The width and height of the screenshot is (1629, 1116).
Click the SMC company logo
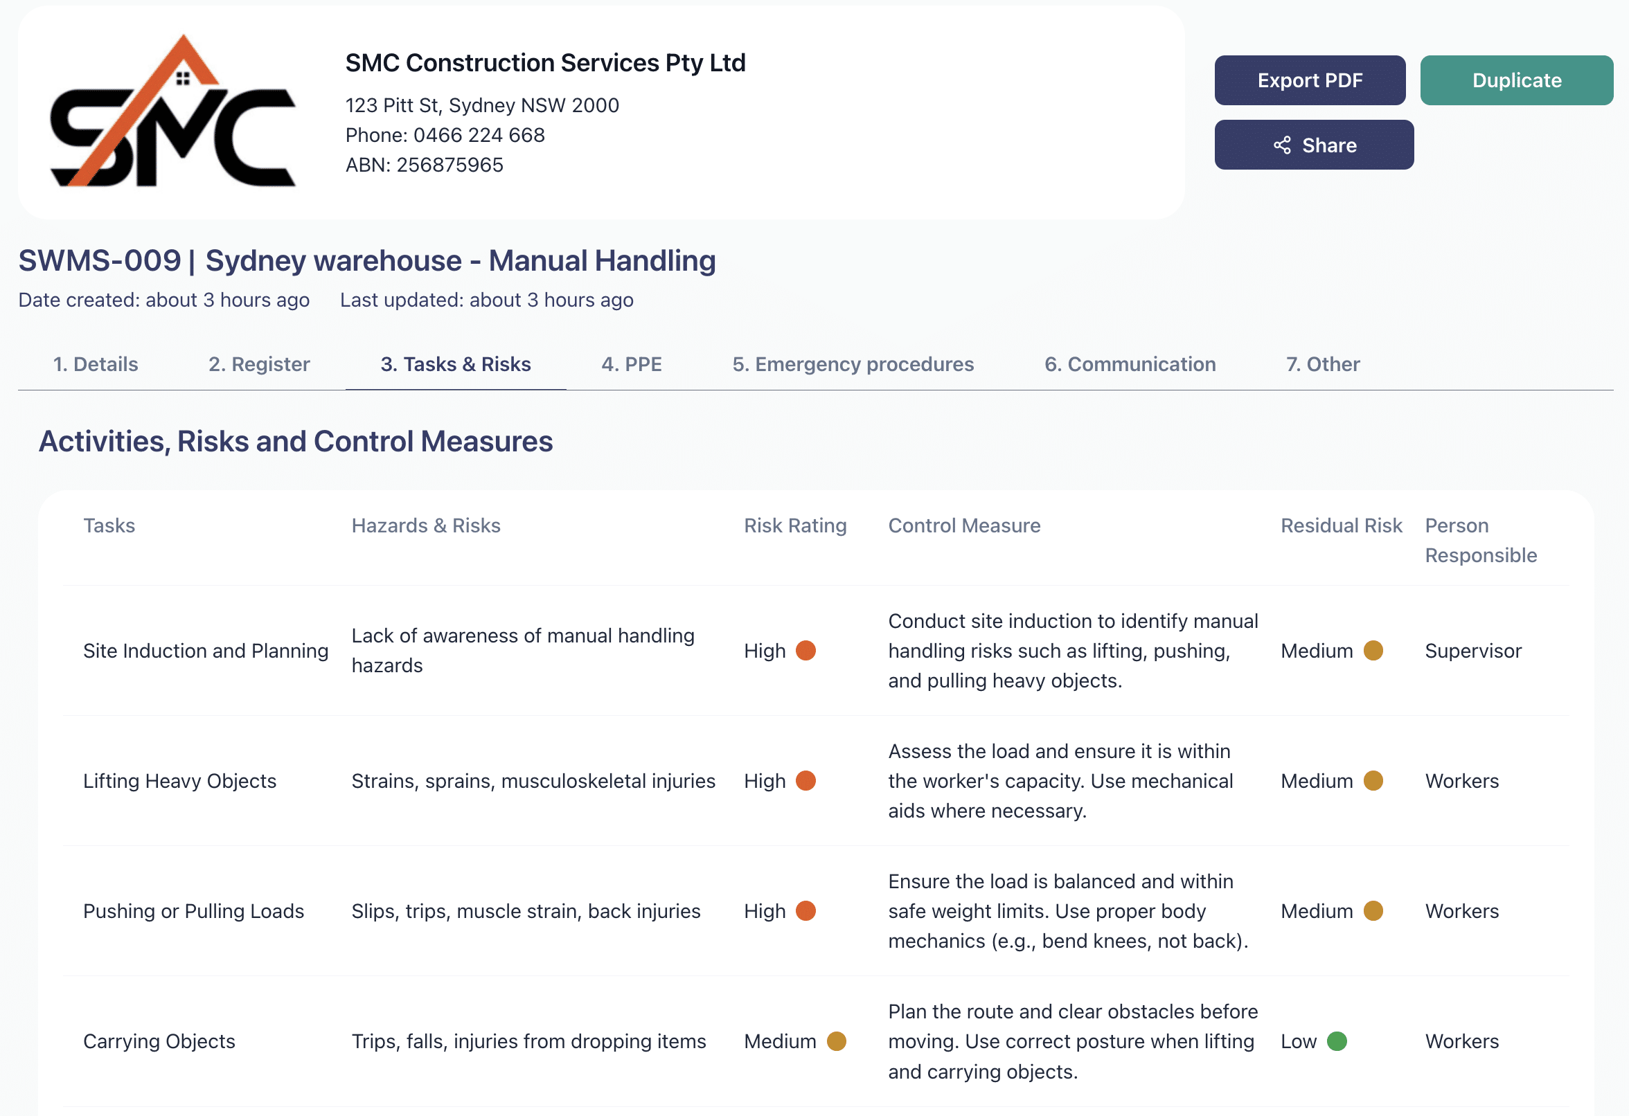(170, 112)
